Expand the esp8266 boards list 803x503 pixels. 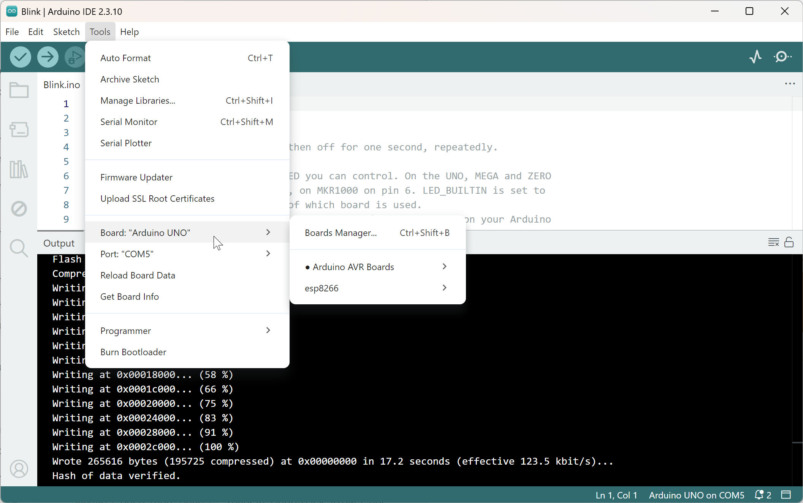click(377, 288)
